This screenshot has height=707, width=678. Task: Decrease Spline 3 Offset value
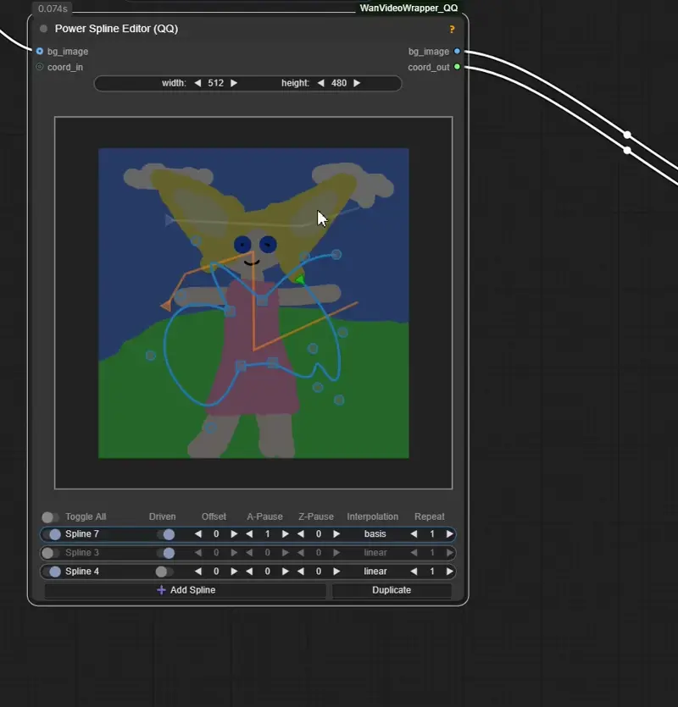coord(198,552)
